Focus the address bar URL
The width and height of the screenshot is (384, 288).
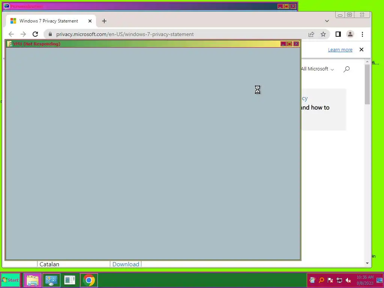[x=125, y=34]
